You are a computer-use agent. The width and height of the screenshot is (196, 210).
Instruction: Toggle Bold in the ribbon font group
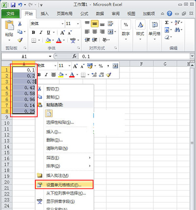33,32
